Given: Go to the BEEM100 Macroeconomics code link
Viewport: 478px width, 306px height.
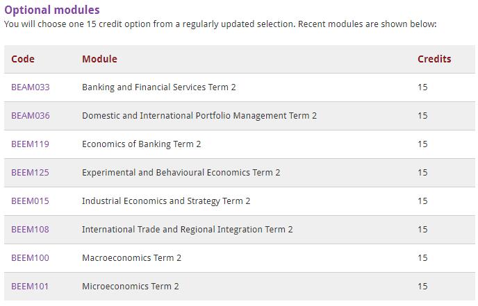Looking at the screenshot, I should pos(31,258).
